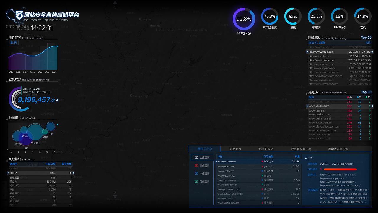The image size is (378, 213).
Task: Click the downtime count ring chart
Action: pos(18,99)
